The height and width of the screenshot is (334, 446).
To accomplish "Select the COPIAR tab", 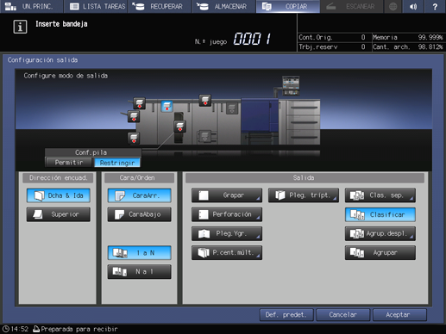I will tap(288, 6).
